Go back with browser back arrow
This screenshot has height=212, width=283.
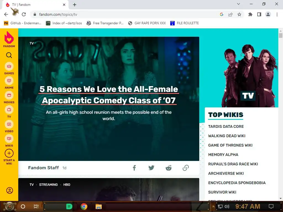(6, 14)
